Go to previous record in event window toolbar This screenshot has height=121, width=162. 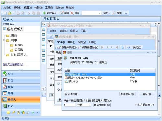(x=107, y=47)
